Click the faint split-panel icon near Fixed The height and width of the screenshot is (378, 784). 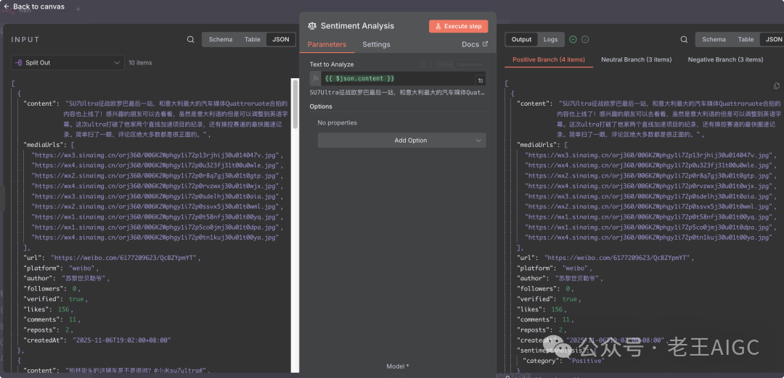point(422,64)
